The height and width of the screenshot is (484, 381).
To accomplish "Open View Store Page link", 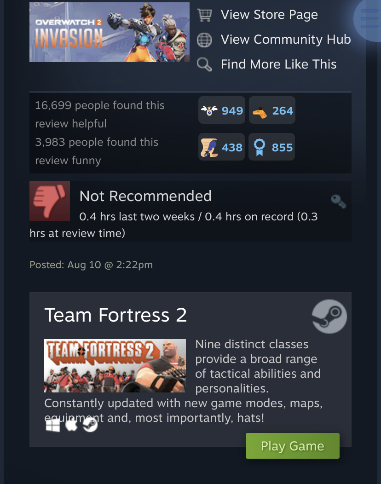I will tap(269, 15).
